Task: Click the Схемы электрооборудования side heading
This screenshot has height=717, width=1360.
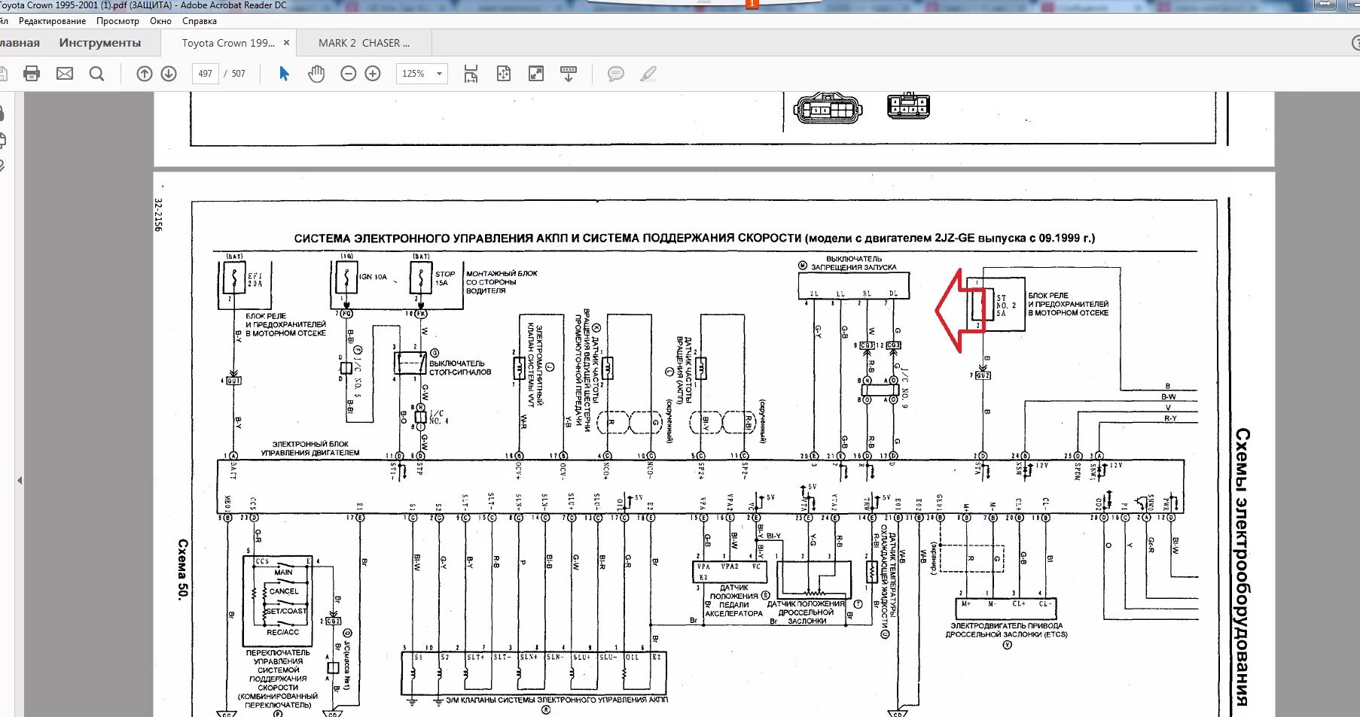Action: 1242,568
